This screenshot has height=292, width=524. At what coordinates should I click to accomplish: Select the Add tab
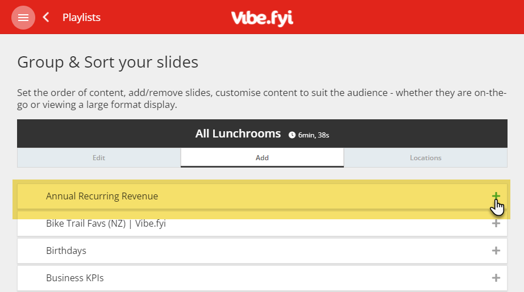[x=262, y=158]
